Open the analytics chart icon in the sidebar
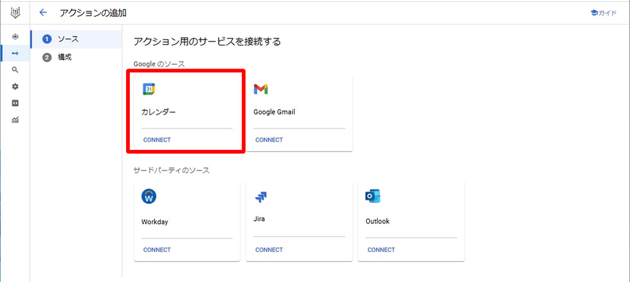This screenshot has width=630, height=282. pos(15,120)
